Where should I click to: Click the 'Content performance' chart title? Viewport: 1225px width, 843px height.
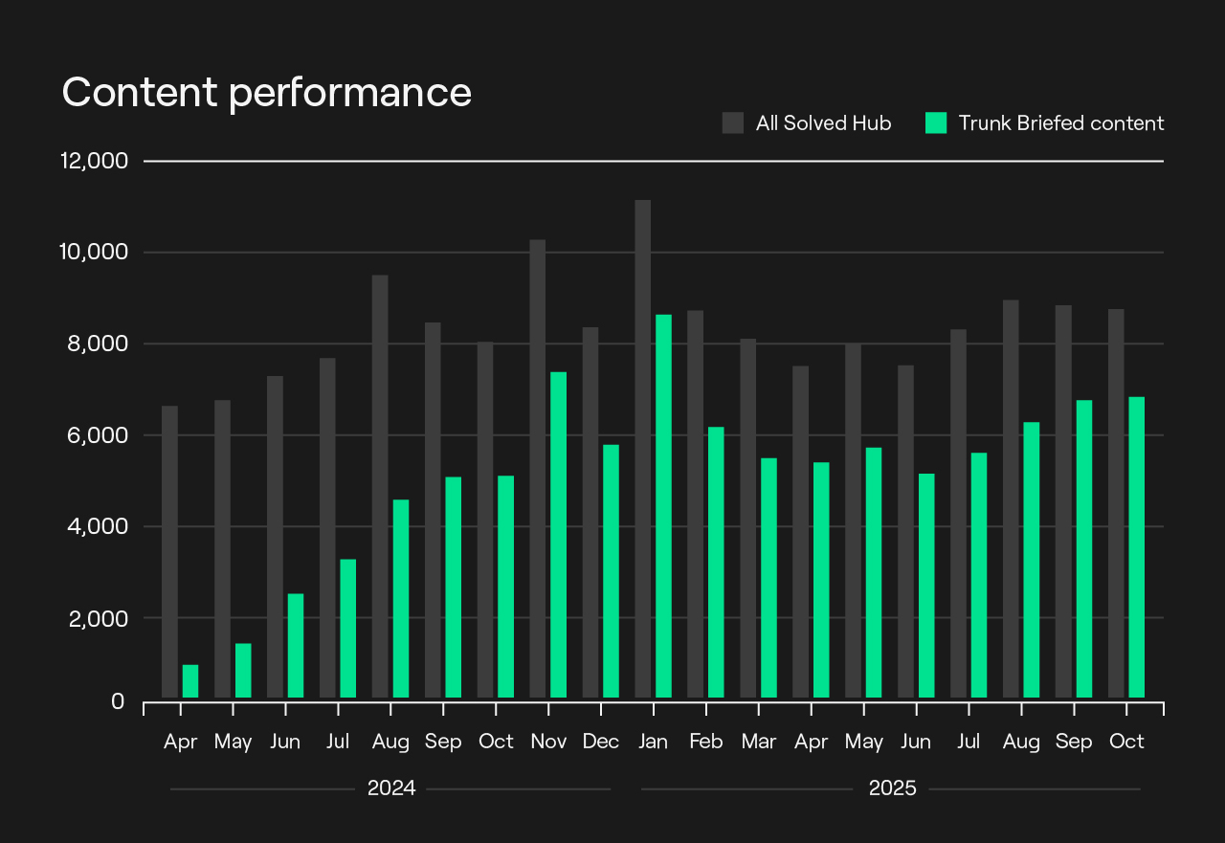click(266, 93)
